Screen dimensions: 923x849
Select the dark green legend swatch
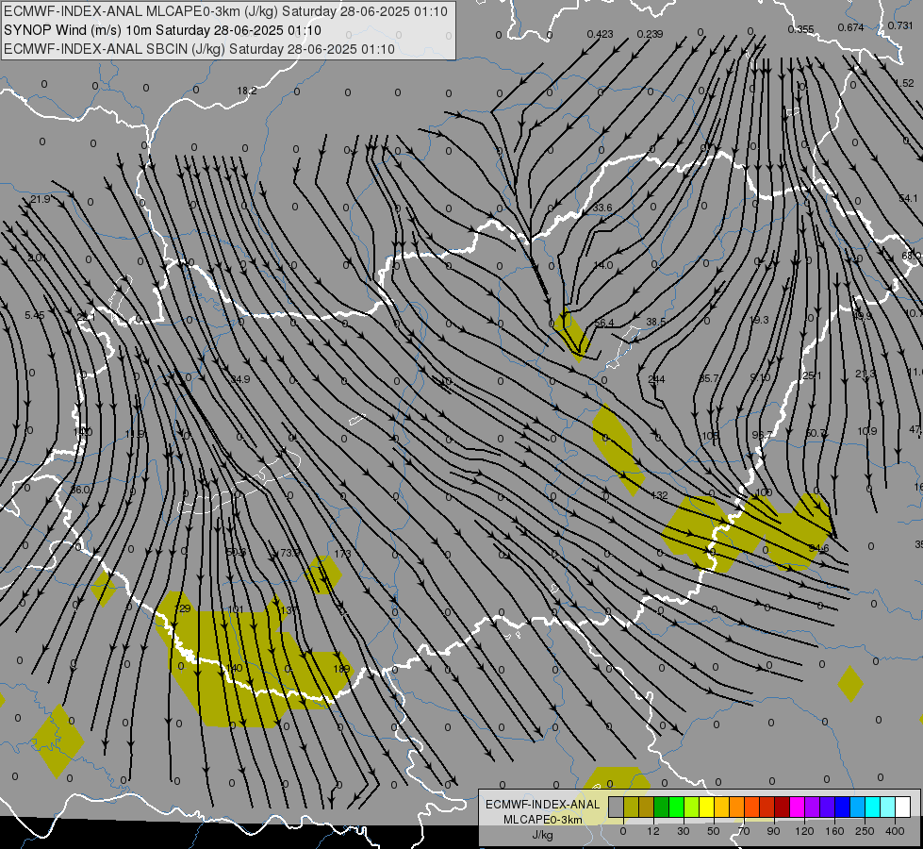662,807
